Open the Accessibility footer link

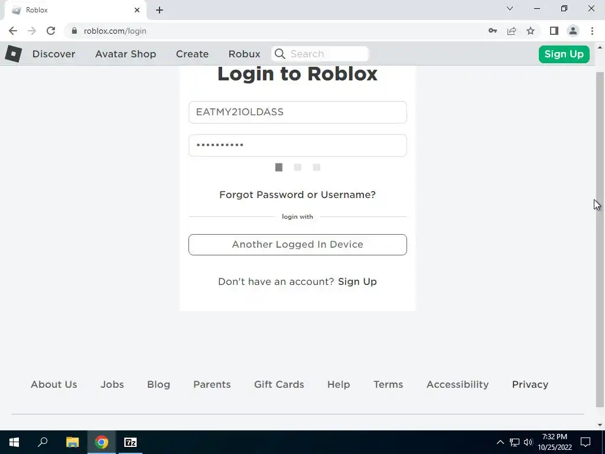point(458,384)
